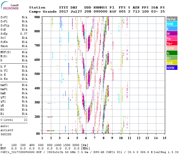179x154 pixels.
Task: Select the Vo- pink legend swatch
Action: 172,38
